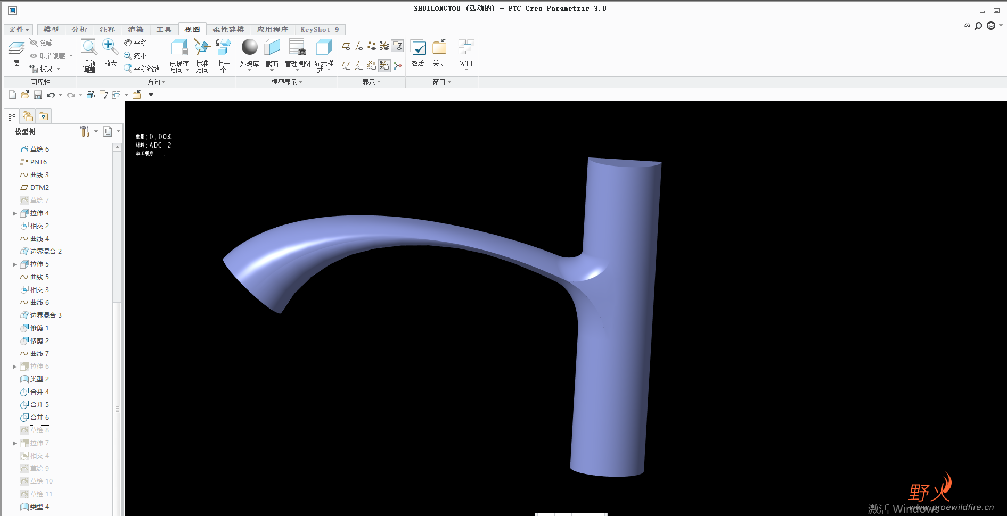Open model tree settings hammer icon
1007x516 pixels.
(85, 131)
